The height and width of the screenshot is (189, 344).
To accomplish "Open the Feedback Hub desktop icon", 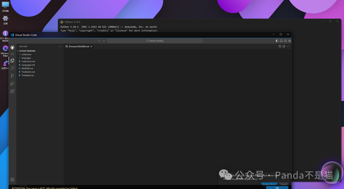I will [x=5, y=65].
